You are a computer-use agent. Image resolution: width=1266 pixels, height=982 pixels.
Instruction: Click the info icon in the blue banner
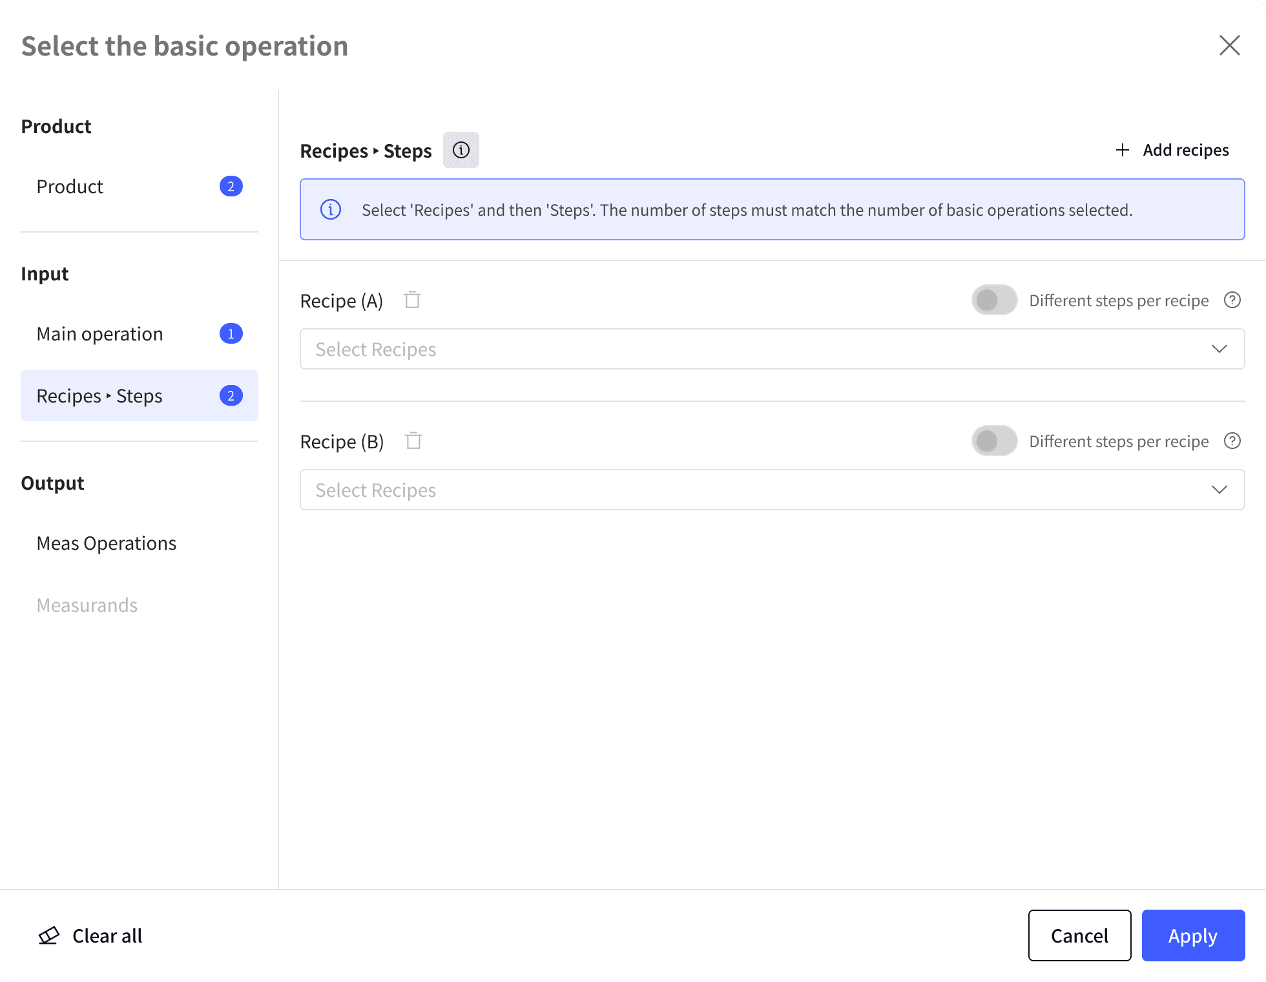pyautogui.click(x=331, y=210)
